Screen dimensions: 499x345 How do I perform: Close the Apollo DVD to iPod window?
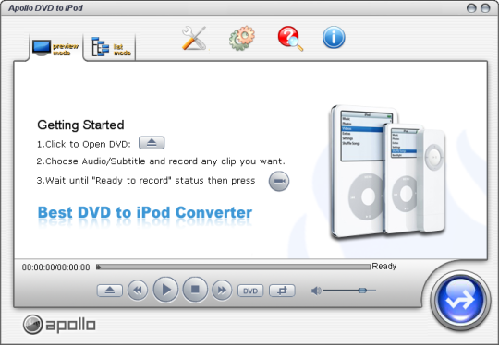(485, 8)
